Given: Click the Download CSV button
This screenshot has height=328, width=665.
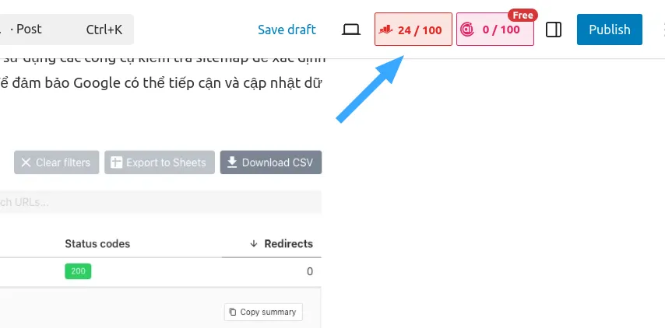Looking at the screenshot, I should click(270, 162).
